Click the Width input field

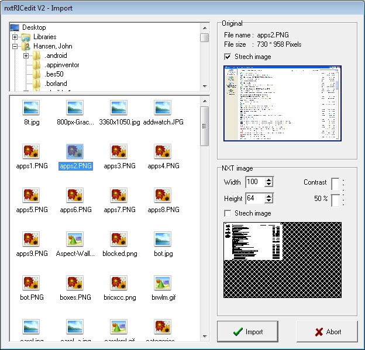coord(254,182)
